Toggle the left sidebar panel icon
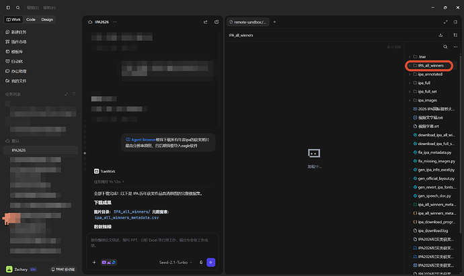Image resolution: width=464 pixels, height=276 pixels. coord(8,7)
